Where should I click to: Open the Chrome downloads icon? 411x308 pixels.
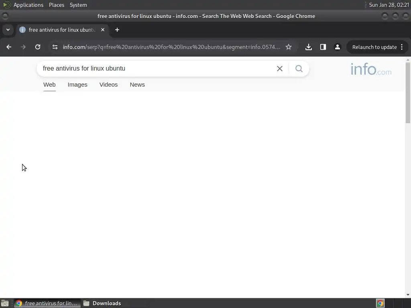tap(309, 47)
